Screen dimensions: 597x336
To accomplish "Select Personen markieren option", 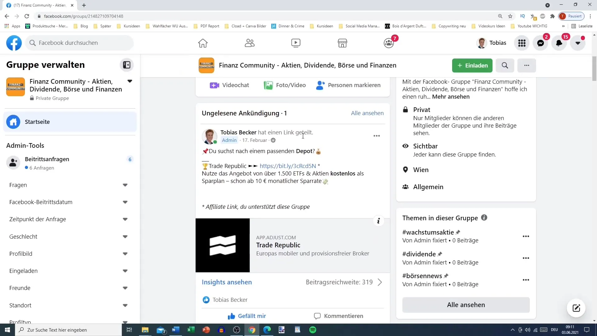I will (x=348, y=85).
